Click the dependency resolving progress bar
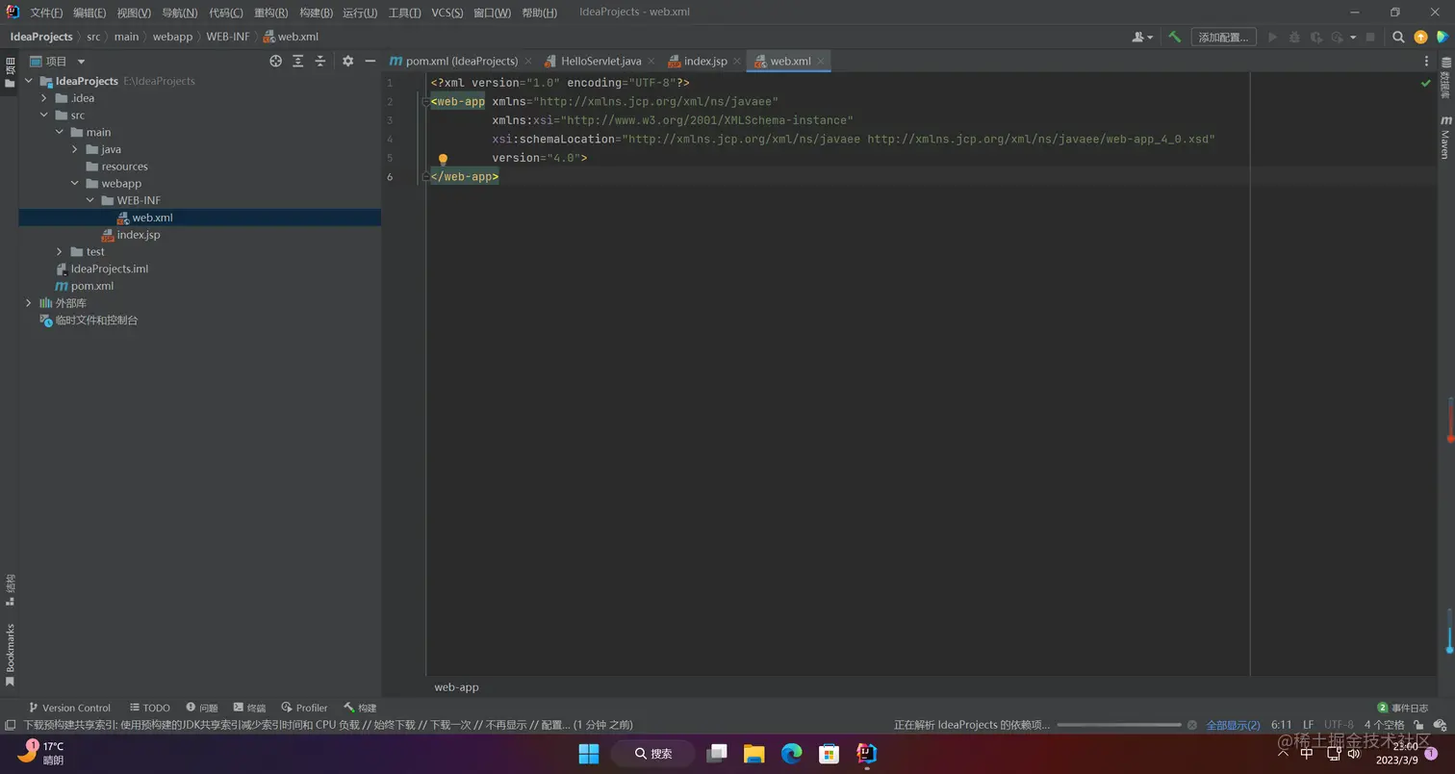1455x774 pixels. point(1118,725)
